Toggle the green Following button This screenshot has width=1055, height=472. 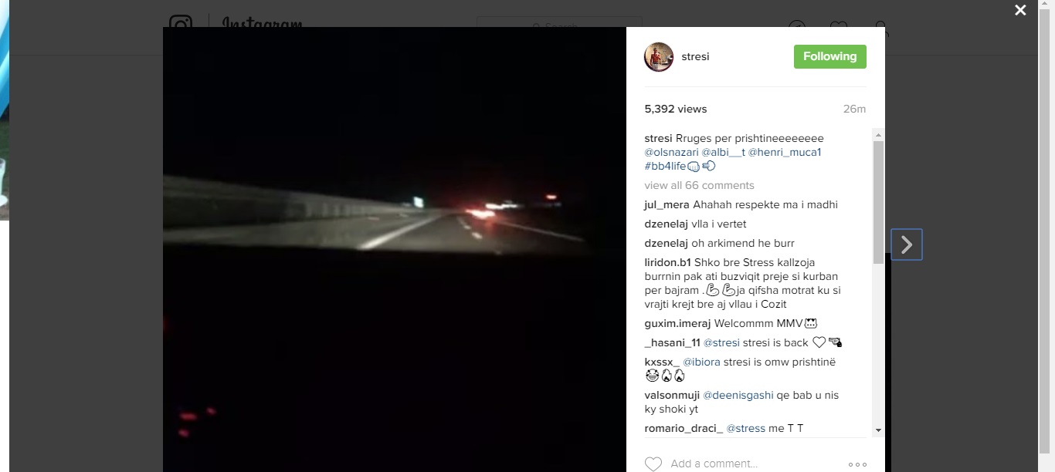[x=830, y=56]
